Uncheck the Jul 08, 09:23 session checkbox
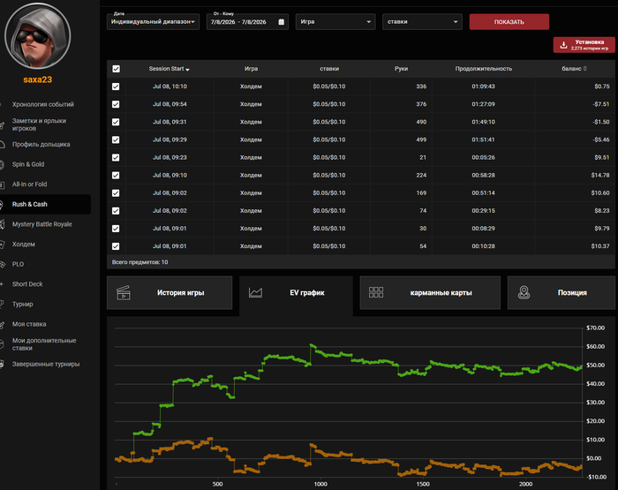Image resolution: width=618 pixels, height=490 pixels. coord(116,157)
